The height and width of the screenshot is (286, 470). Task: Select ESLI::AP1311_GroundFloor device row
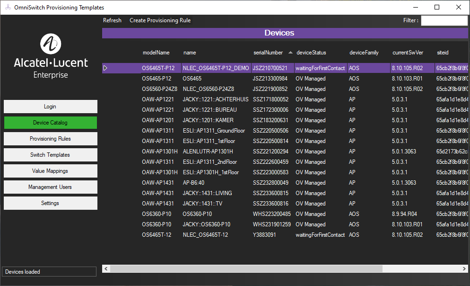(x=285, y=131)
